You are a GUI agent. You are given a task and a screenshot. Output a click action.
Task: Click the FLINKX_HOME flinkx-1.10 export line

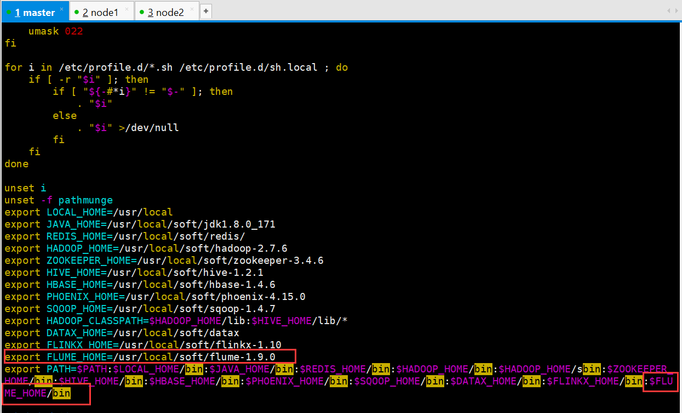coord(143,345)
